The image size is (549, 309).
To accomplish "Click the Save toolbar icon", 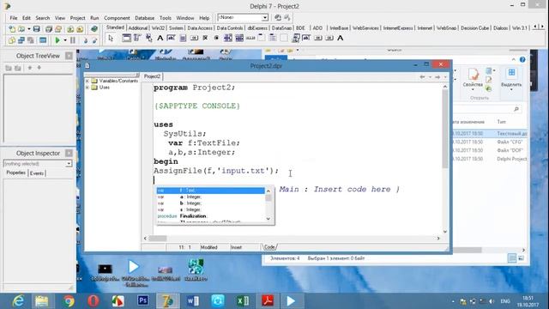I will 36,29.
